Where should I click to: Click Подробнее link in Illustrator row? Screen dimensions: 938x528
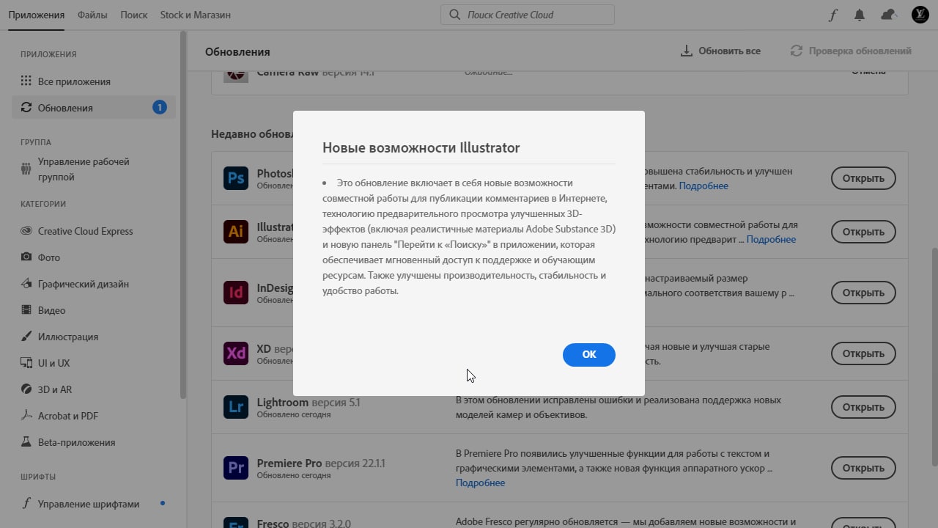(x=771, y=240)
